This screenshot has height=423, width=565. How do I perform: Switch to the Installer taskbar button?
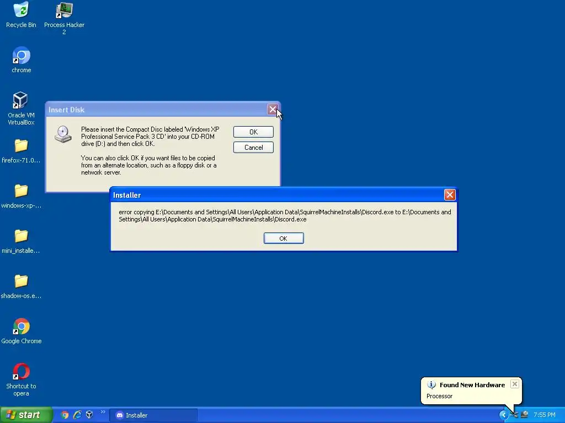154,415
